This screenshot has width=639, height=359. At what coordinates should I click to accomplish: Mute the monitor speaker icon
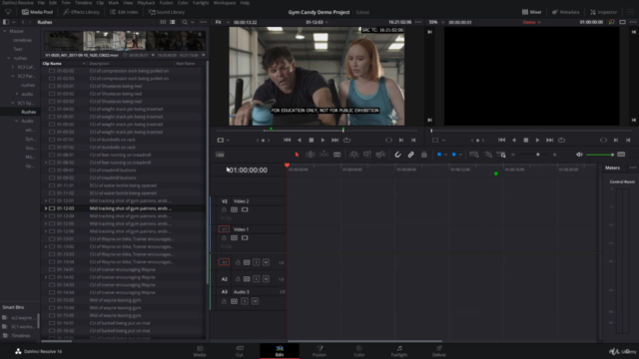pyautogui.click(x=579, y=155)
